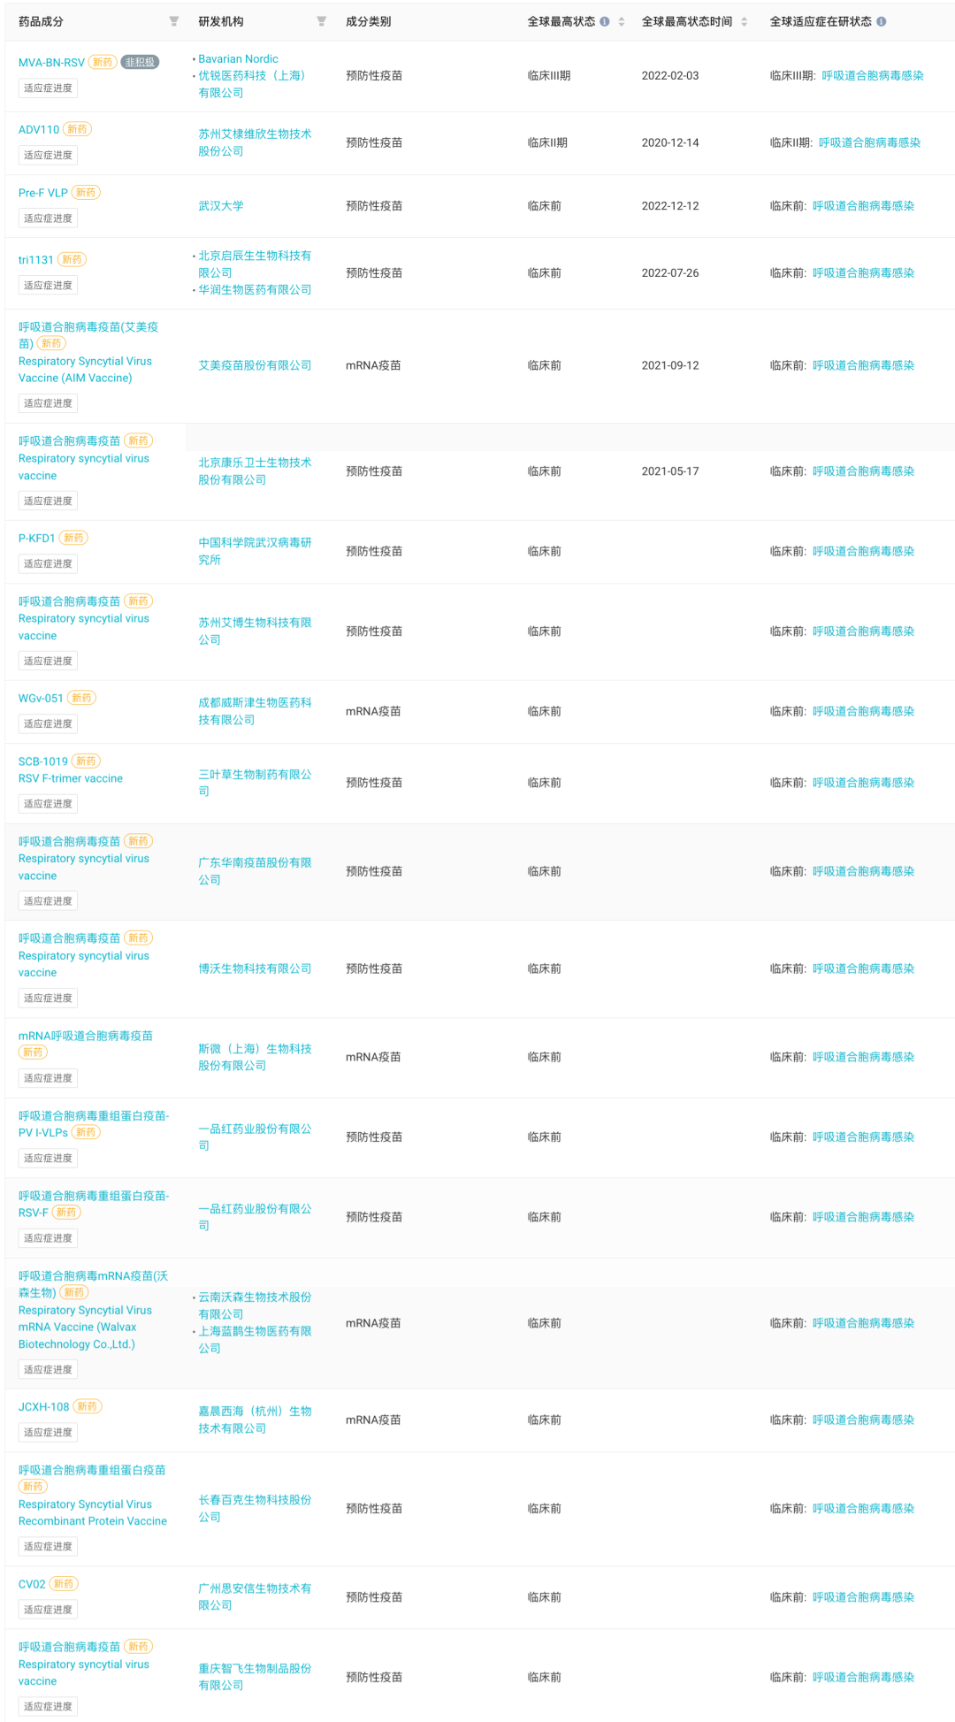Click 适应症进度 under Pre-F VLP
955x1722 pixels.
(48, 218)
